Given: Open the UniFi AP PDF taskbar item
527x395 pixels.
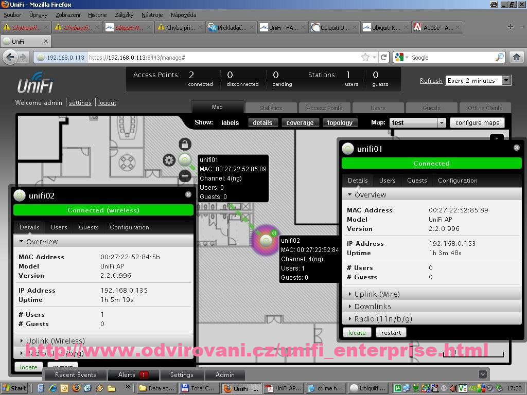Looking at the screenshot, I should pyautogui.click(x=284, y=388).
